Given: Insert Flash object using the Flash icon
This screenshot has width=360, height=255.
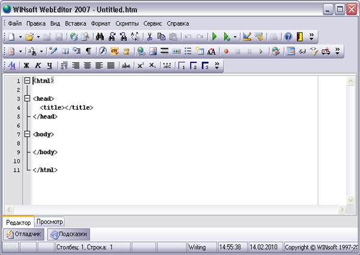Looking at the screenshot, I should click(x=103, y=51).
